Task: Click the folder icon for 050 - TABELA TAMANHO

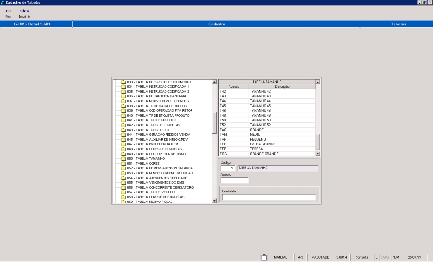Action: (x=123, y=158)
